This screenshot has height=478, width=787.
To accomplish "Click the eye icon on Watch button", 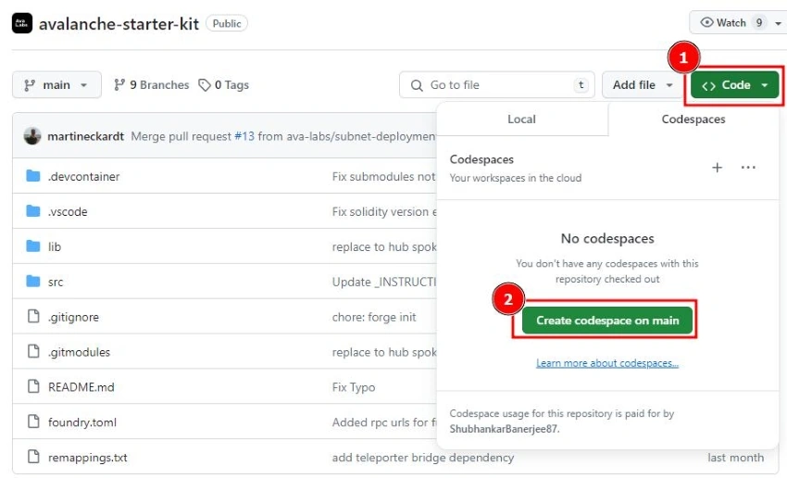I will (706, 22).
